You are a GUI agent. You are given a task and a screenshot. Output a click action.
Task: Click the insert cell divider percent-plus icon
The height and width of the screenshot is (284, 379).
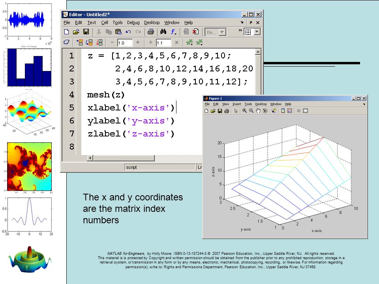coord(189,43)
